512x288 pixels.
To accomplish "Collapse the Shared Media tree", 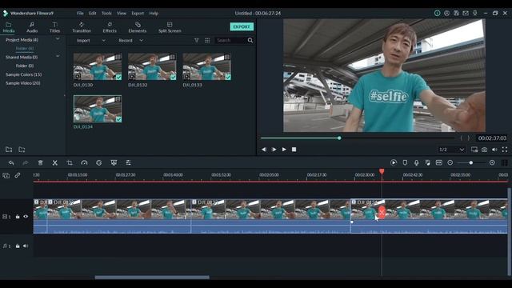I will point(58,56).
